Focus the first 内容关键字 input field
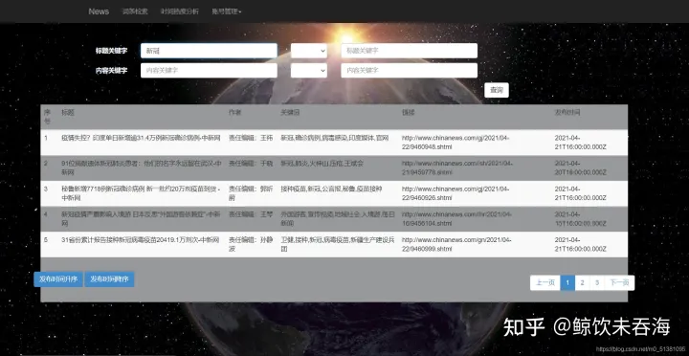689x356 pixels. coord(209,70)
